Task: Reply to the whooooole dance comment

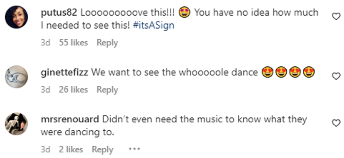Action: tap(107, 90)
